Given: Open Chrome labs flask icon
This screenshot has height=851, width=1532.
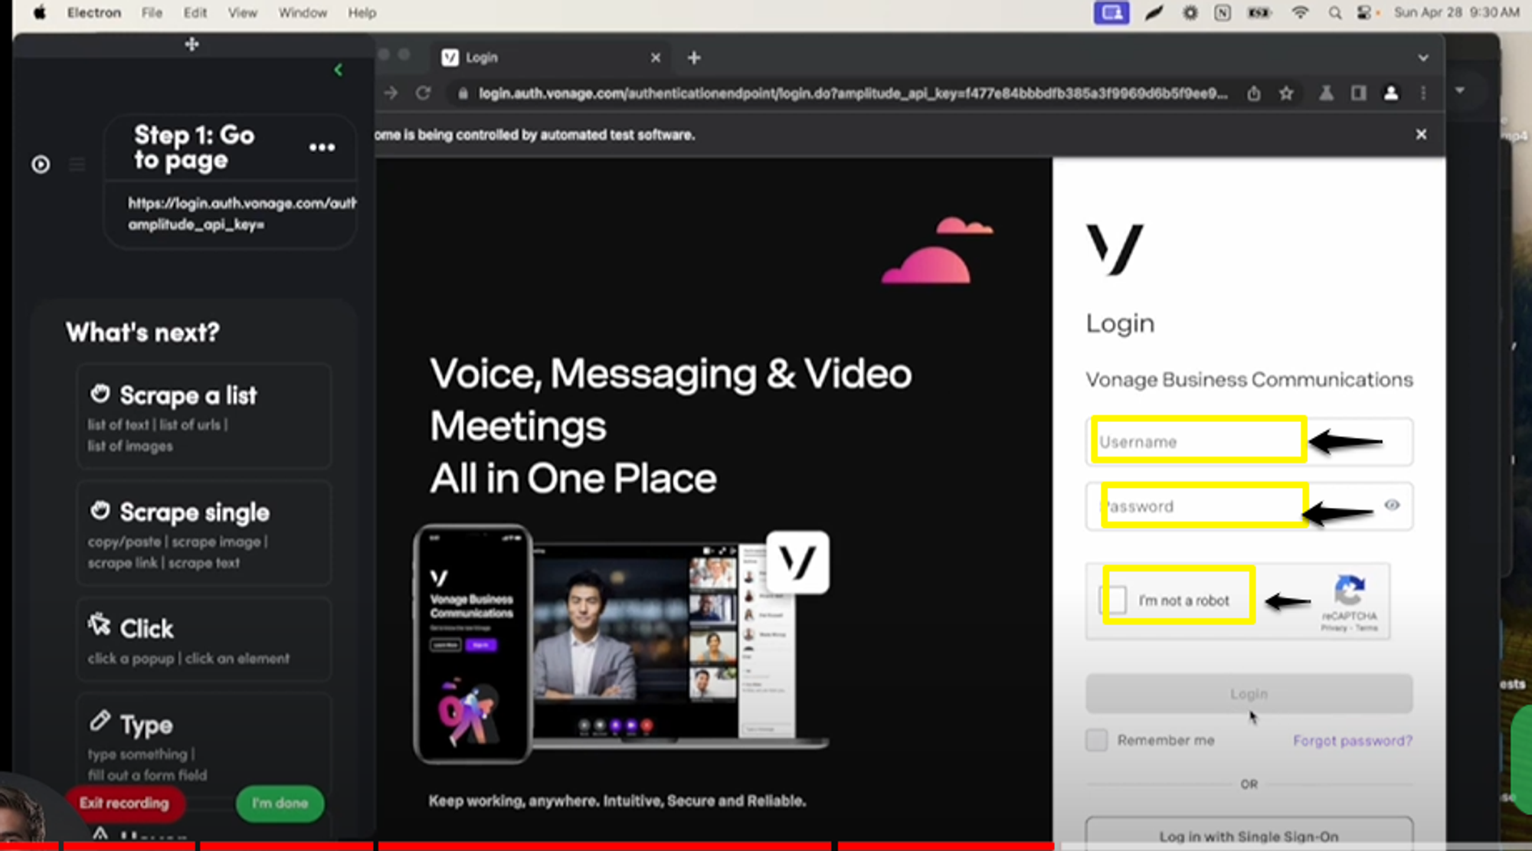Looking at the screenshot, I should (x=1327, y=93).
